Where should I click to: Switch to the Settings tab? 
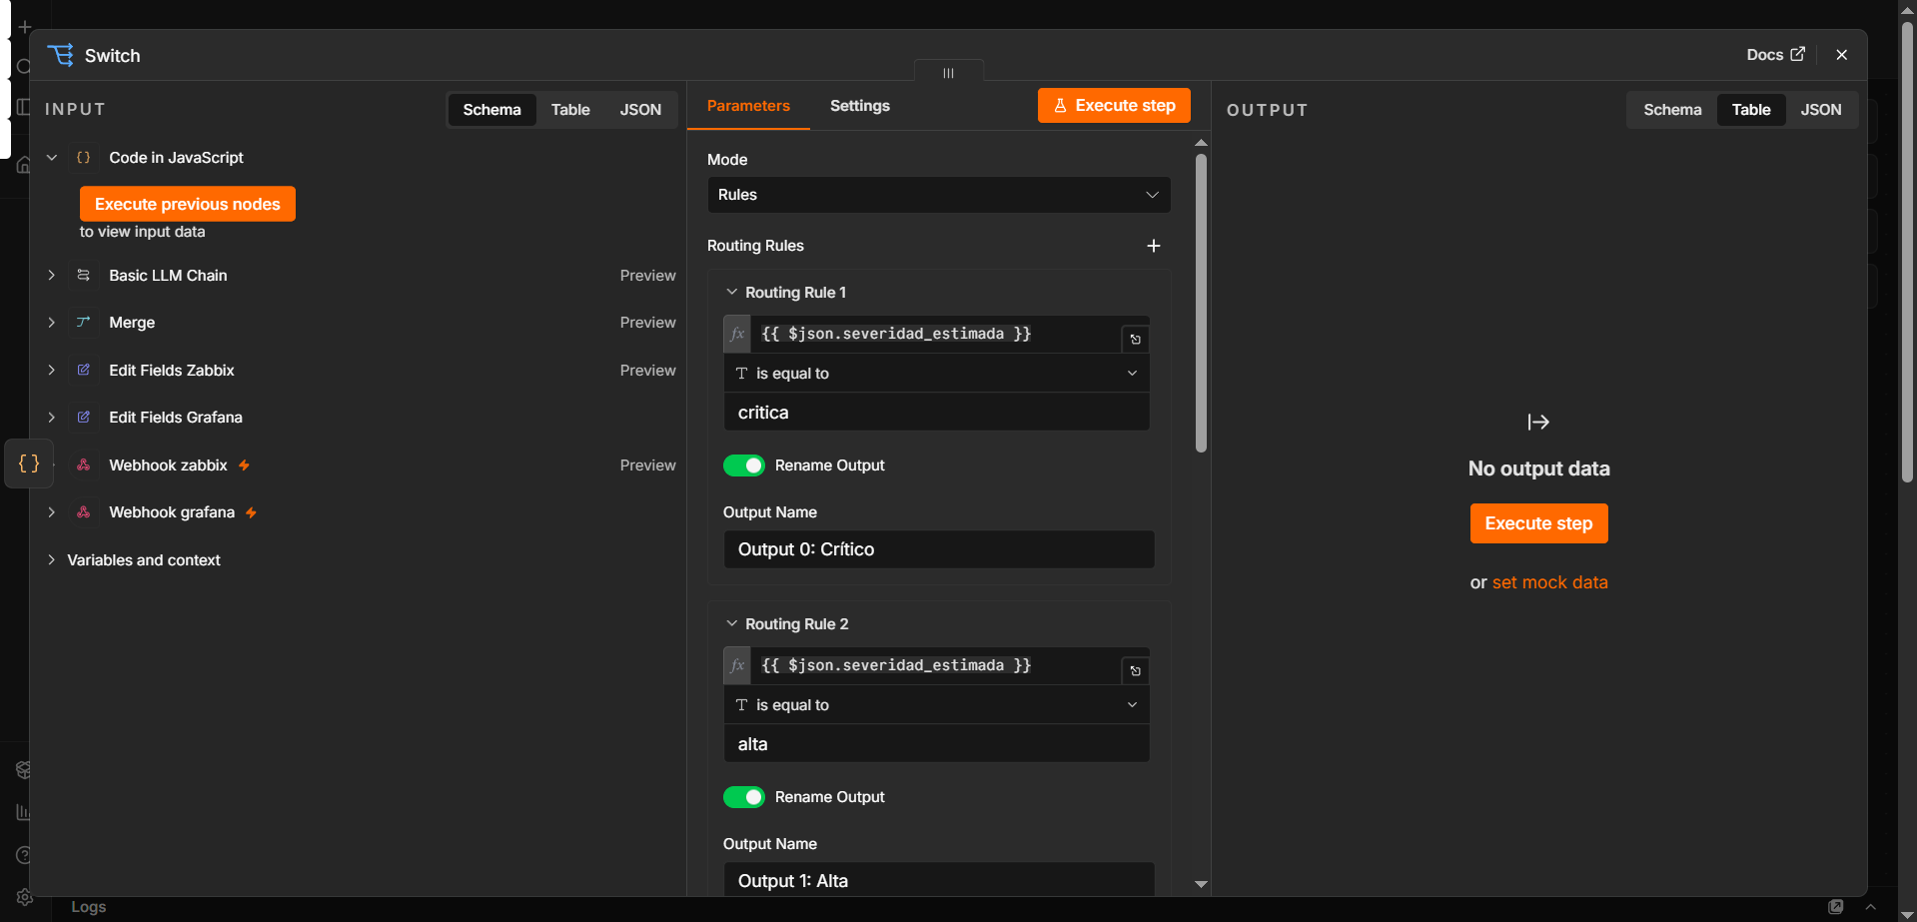click(x=859, y=106)
